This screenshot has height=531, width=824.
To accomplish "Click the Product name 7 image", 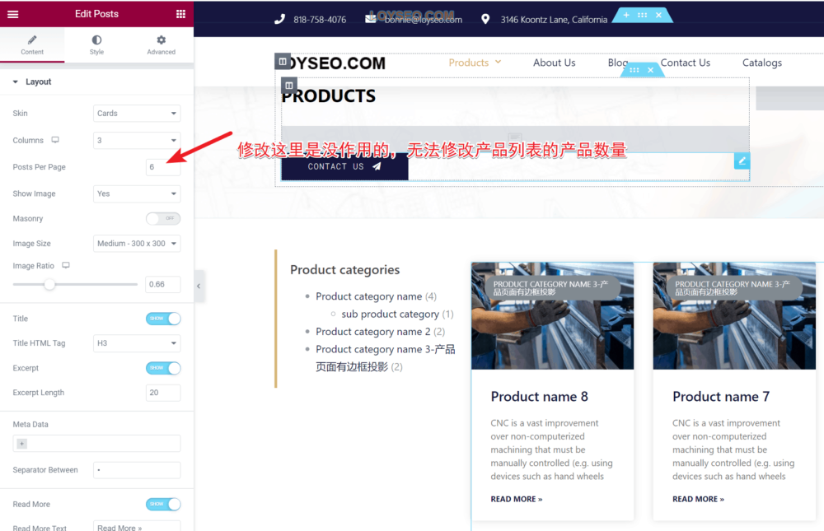I will pos(734,316).
